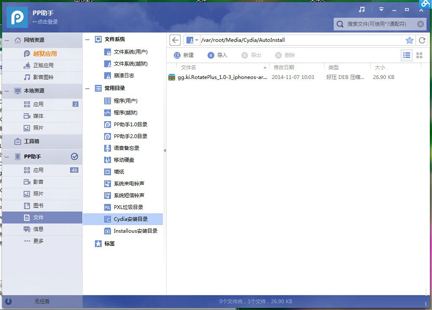Open 程序(用户) directory
The width and height of the screenshot is (432, 310).
121,101
